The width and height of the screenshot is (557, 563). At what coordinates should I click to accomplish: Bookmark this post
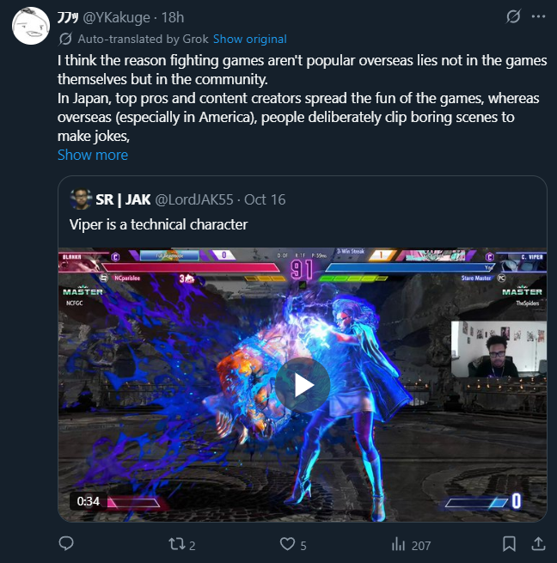click(509, 544)
